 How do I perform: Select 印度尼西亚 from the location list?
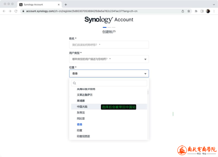click(x=109, y=136)
